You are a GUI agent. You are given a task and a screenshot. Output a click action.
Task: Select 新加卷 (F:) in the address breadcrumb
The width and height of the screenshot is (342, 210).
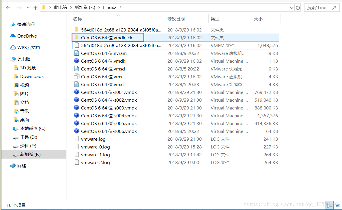click(x=85, y=8)
